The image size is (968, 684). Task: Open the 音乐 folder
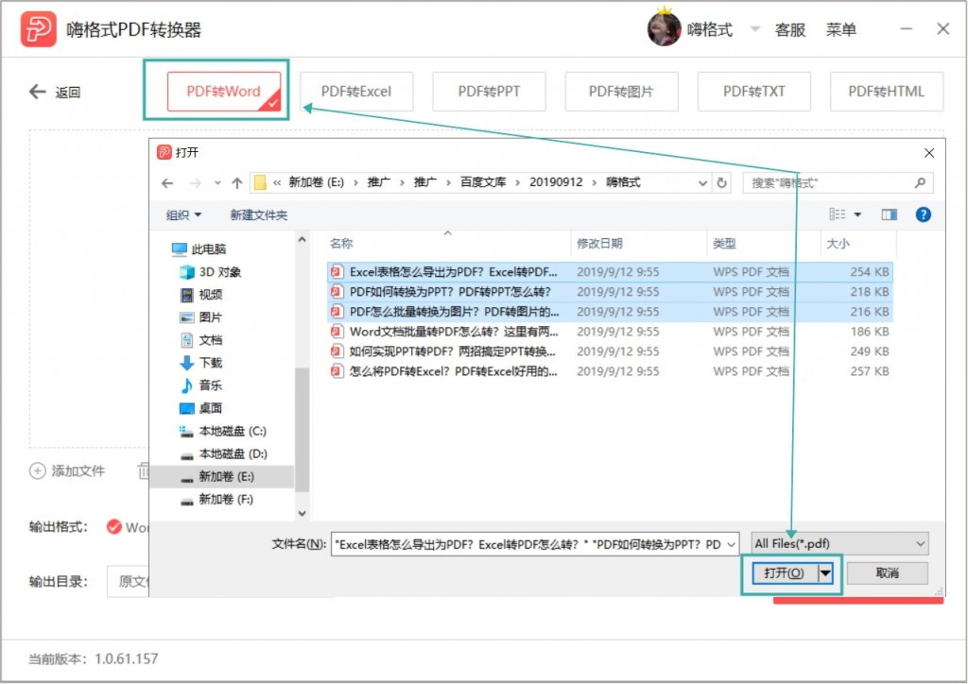click(200, 385)
